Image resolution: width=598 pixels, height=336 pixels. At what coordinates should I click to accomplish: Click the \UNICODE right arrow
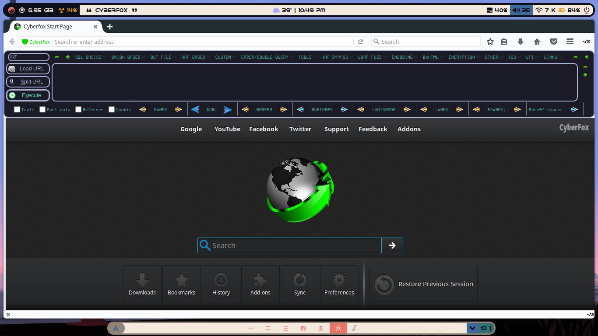click(x=407, y=109)
